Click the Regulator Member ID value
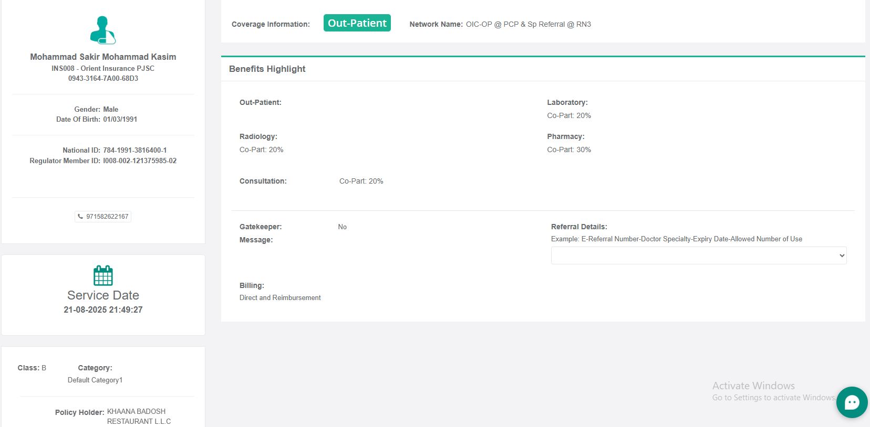The height and width of the screenshot is (427, 870). tap(140, 161)
